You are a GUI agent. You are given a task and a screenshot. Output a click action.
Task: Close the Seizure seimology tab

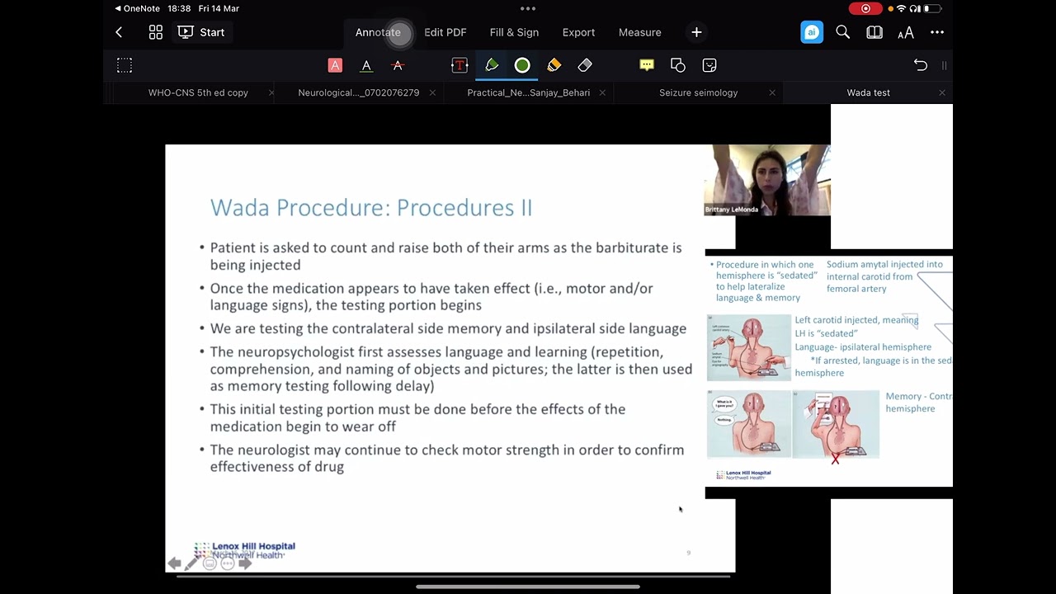coord(772,92)
